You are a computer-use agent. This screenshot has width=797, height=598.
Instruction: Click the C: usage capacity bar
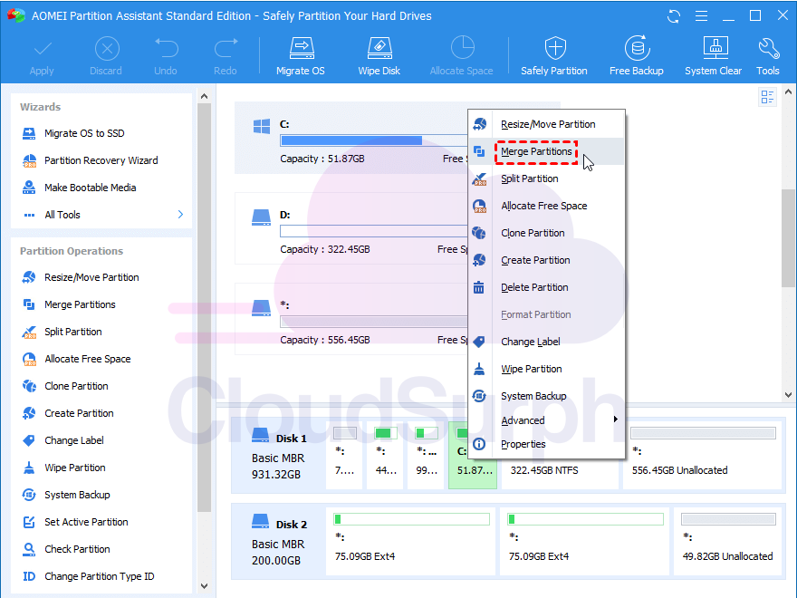[373, 140]
